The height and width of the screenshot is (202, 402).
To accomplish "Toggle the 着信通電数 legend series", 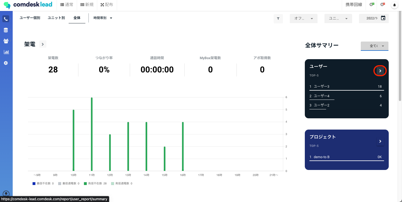I will point(69,184).
